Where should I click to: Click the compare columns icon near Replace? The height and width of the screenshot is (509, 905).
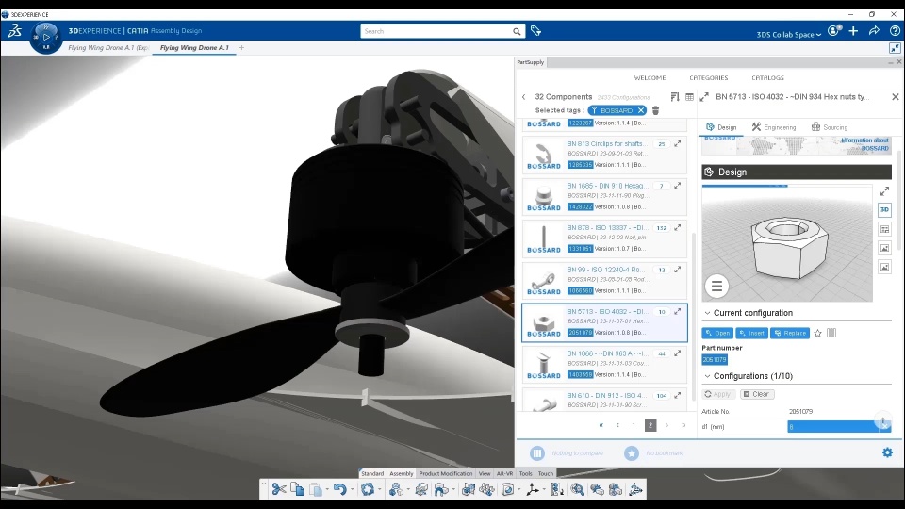click(831, 333)
